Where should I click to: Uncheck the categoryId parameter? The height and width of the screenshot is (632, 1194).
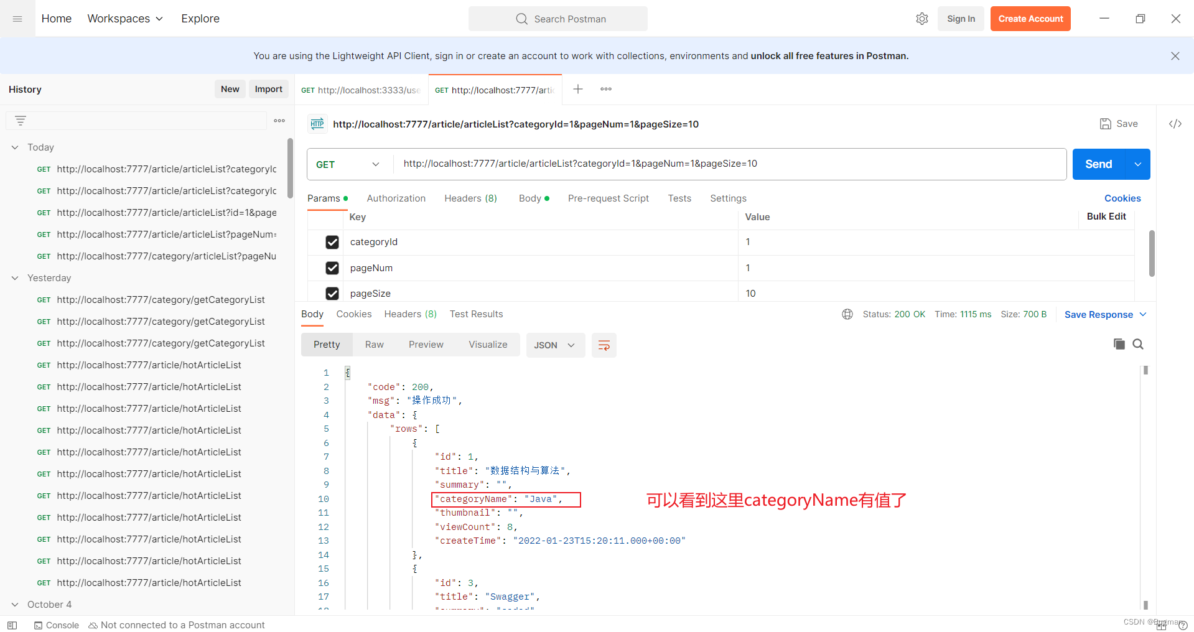pos(332,242)
